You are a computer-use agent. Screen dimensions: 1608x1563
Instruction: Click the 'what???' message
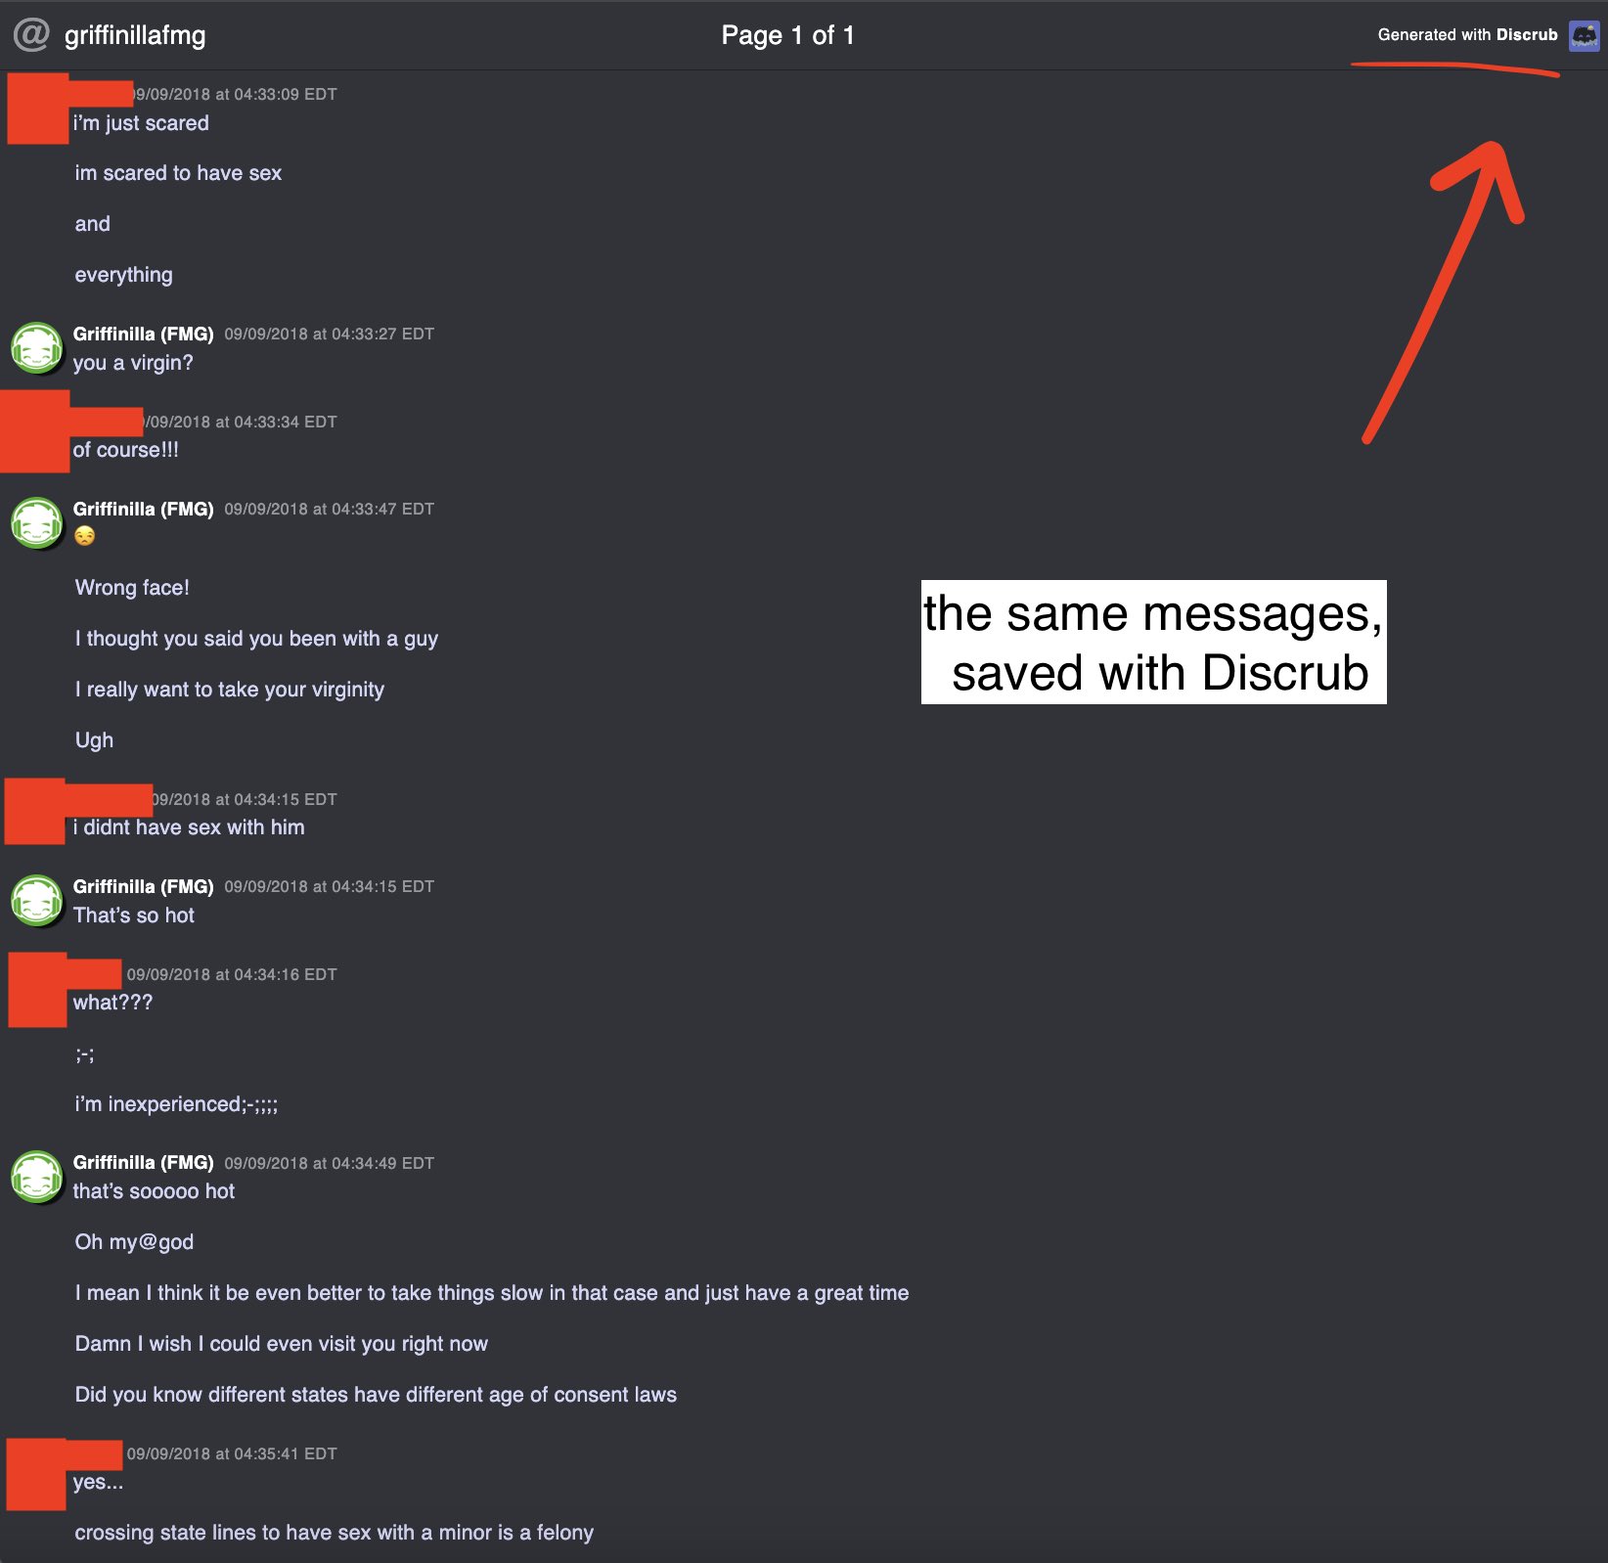[x=112, y=1003]
